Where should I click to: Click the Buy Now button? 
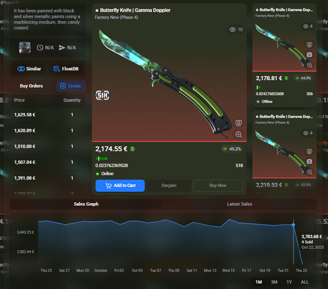coord(218,185)
